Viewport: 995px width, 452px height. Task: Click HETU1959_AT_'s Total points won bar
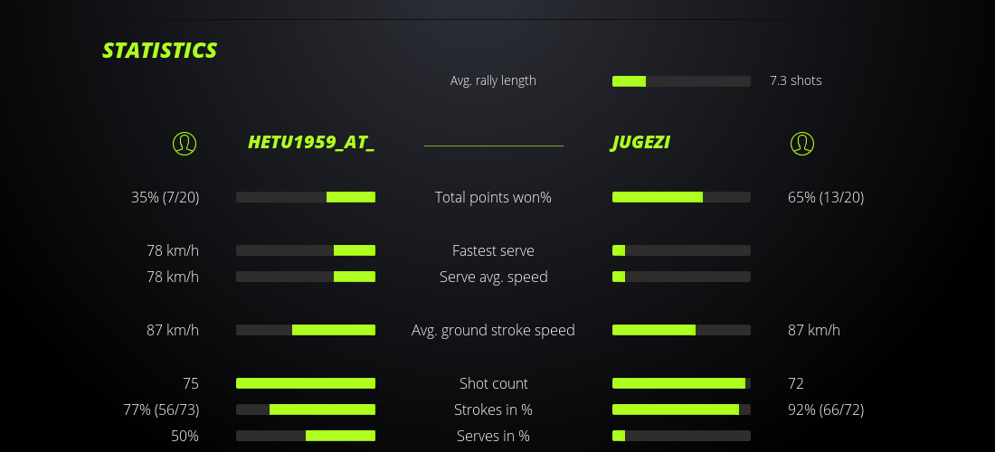click(x=306, y=197)
